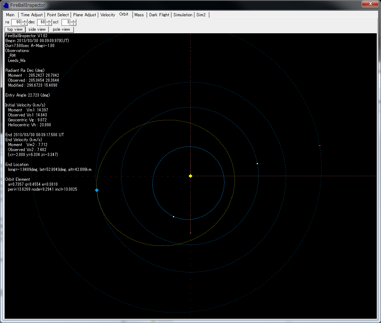Viewport: 381px width, 323px height.
Task: Decrease the dec value with down arrow
Action: pos(49,24)
